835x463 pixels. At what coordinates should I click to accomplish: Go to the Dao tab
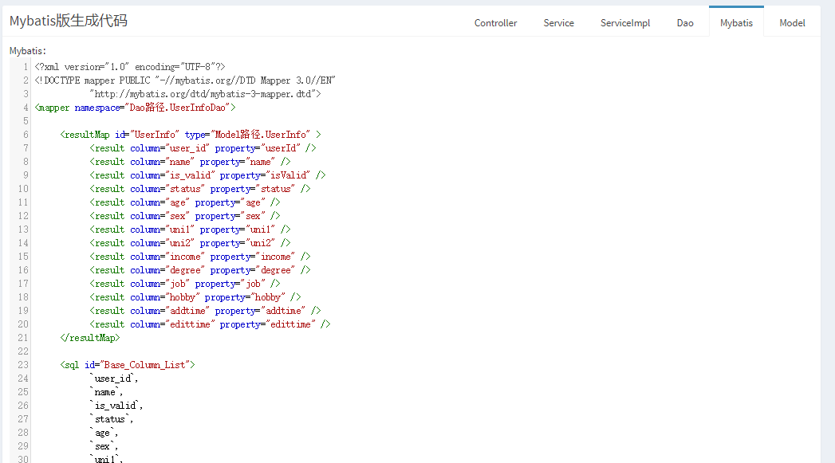tap(685, 23)
